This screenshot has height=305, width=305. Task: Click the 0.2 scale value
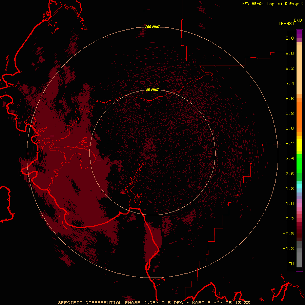[290, 219]
